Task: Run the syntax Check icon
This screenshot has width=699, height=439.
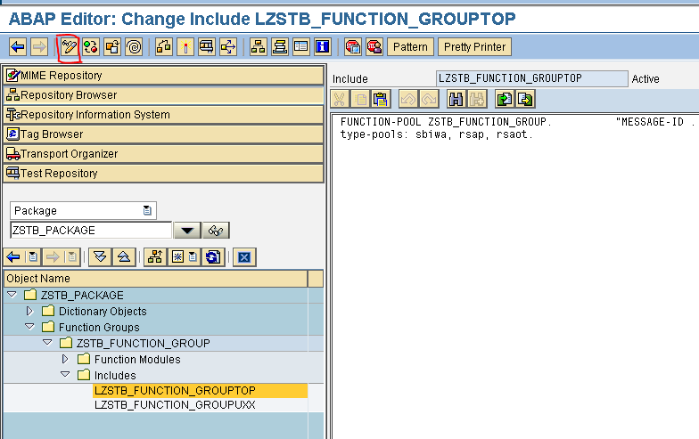Action: click(x=164, y=46)
